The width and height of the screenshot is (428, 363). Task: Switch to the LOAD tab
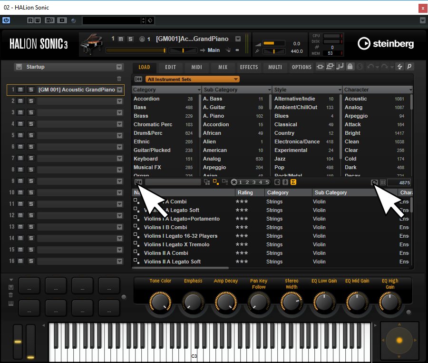pyautogui.click(x=144, y=67)
